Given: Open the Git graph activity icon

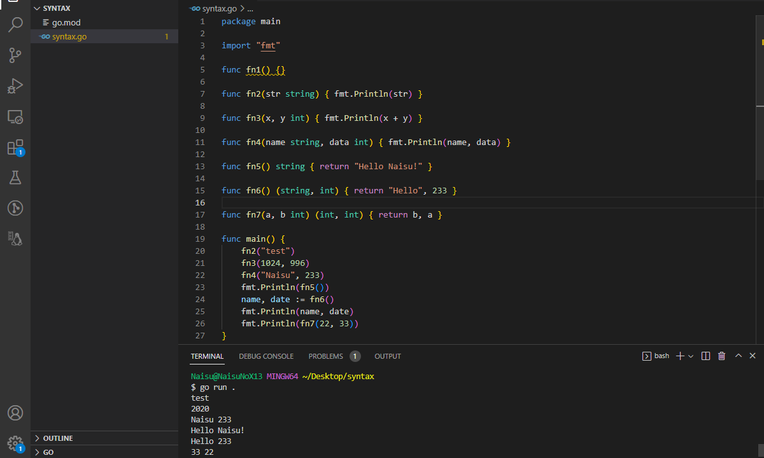Looking at the screenshot, I should point(15,208).
